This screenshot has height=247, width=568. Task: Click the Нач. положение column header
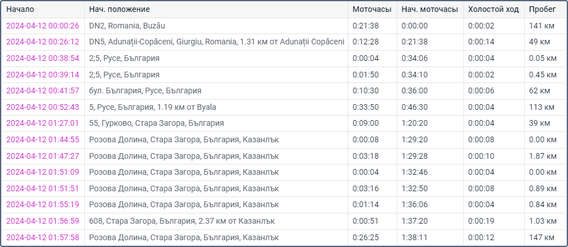[120, 10]
